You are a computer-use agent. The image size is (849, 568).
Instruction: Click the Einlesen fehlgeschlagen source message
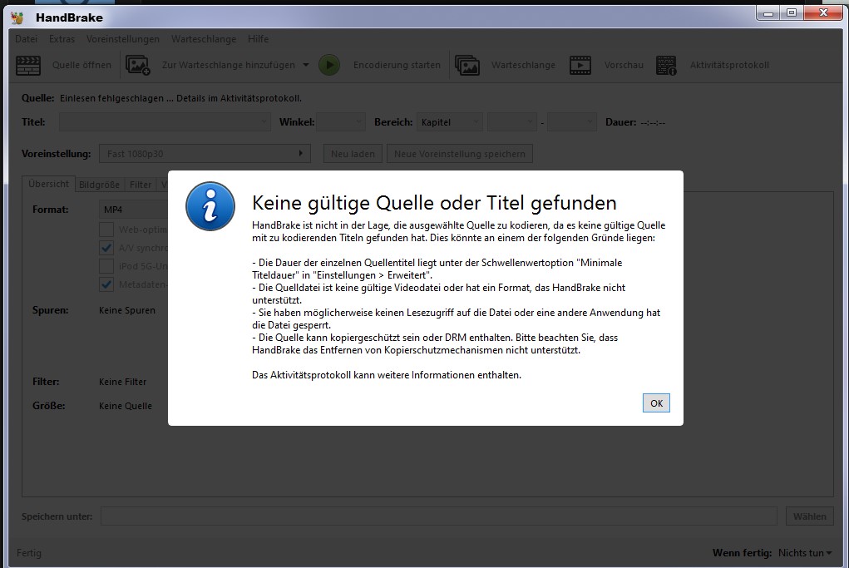(180, 98)
